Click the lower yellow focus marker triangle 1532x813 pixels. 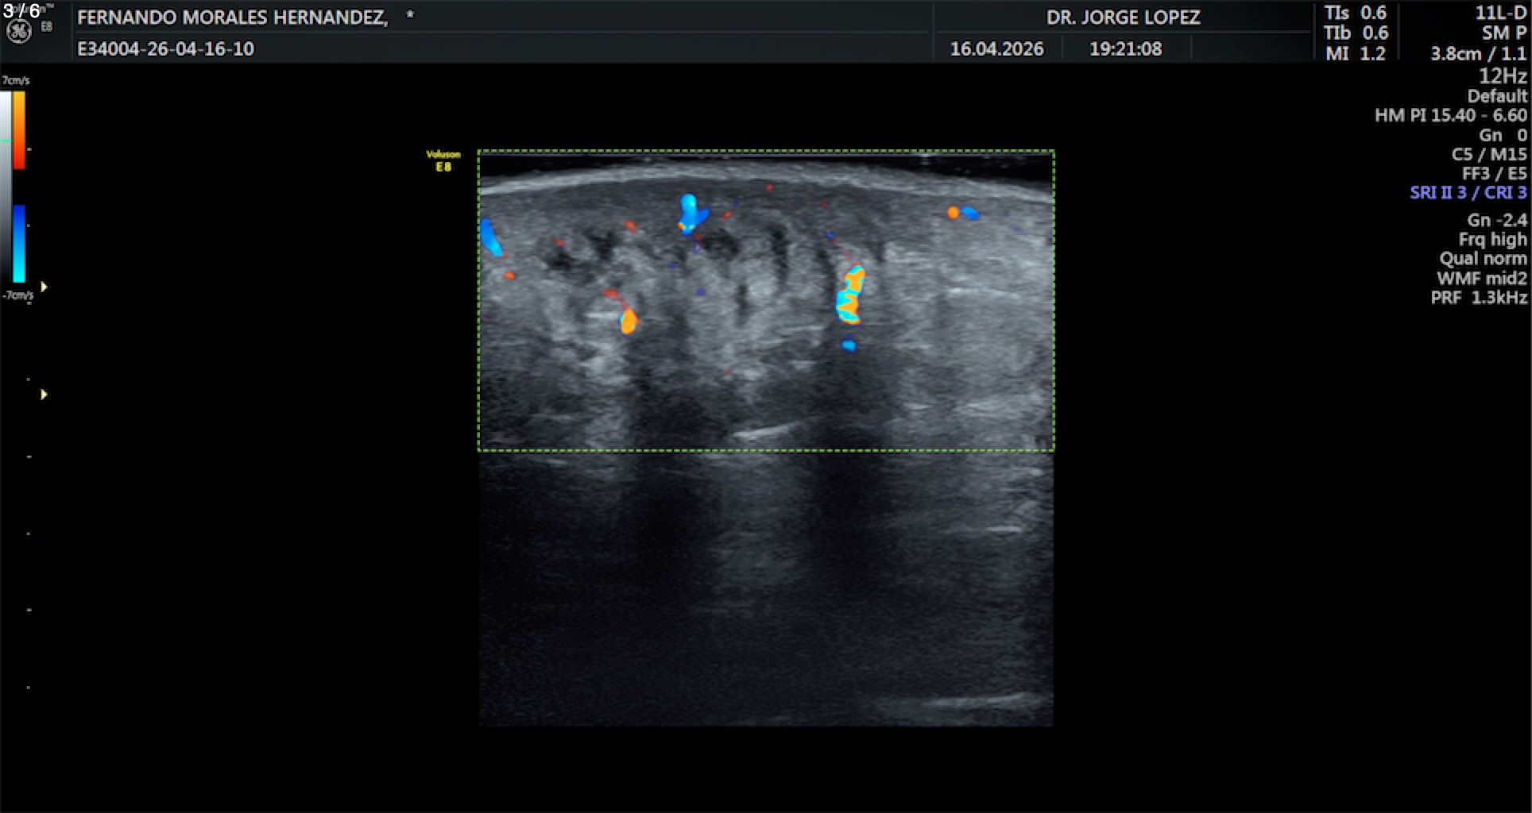[44, 395]
